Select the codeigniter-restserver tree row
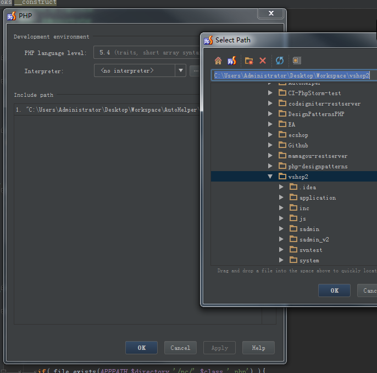The width and height of the screenshot is (377, 373). tap(294, 103)
